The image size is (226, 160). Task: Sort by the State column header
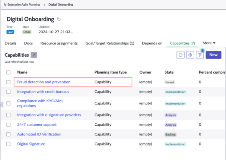169,72
